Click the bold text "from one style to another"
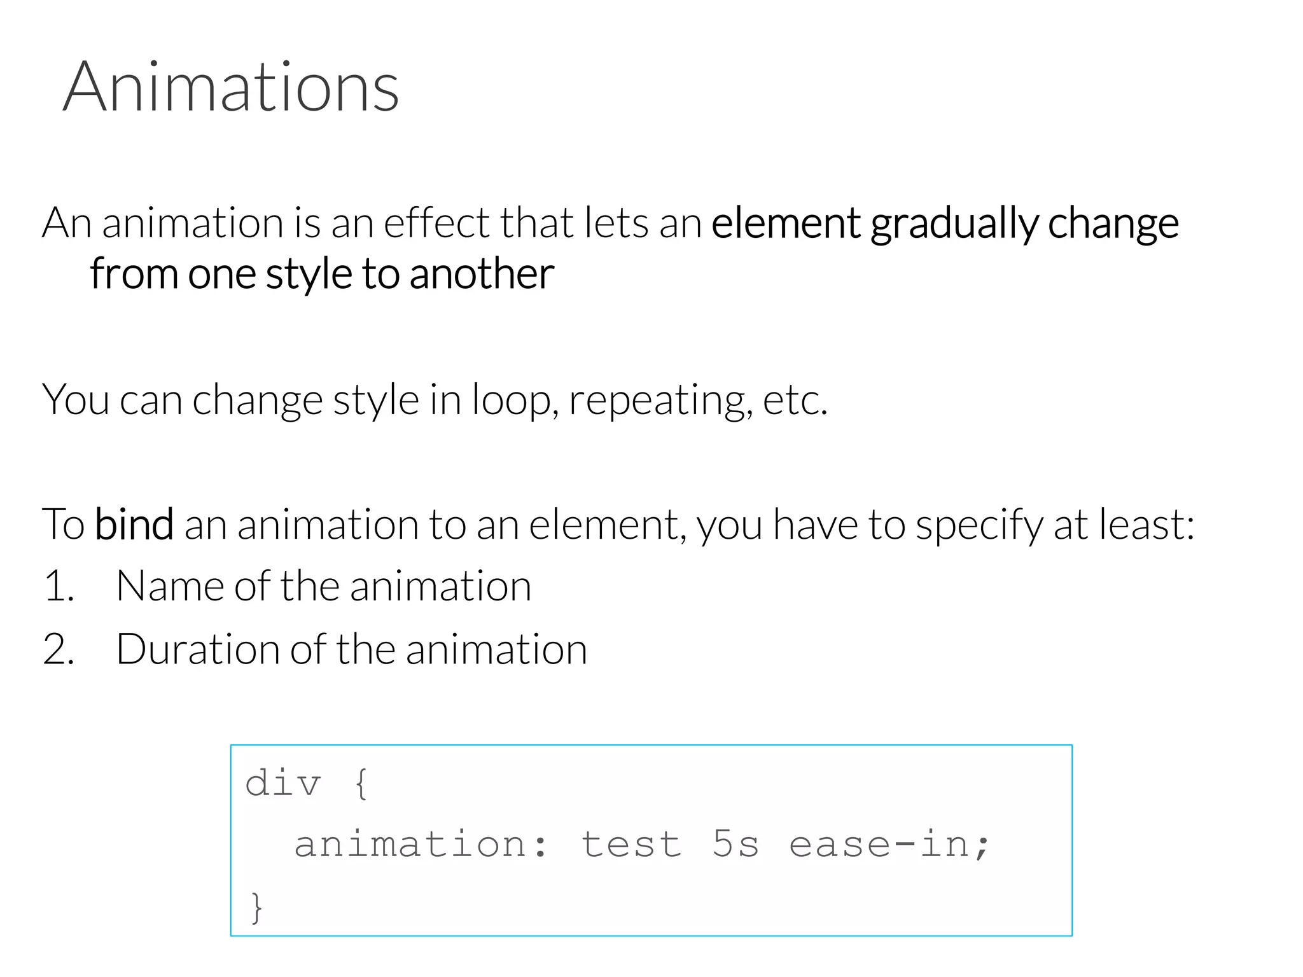Image resolution: width=1303 pixels, height=977 pixels. tap(322, 274)
